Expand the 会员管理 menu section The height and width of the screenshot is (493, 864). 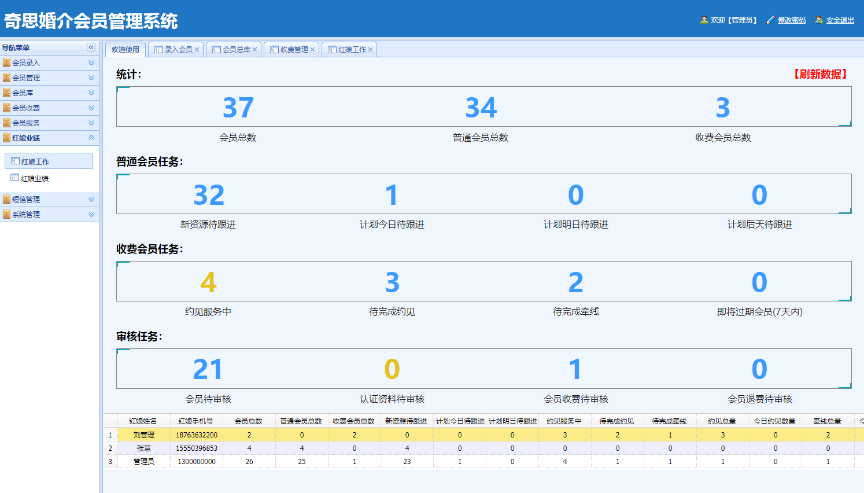(x=91, y=78)
